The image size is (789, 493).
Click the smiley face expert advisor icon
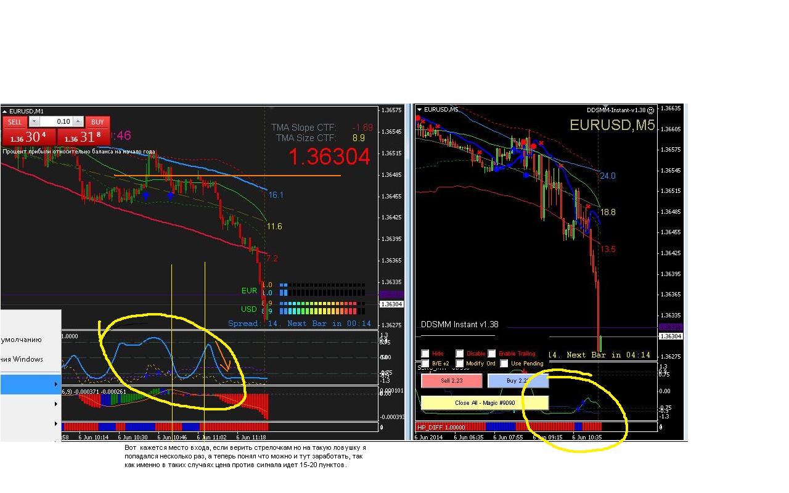(650, 110)
